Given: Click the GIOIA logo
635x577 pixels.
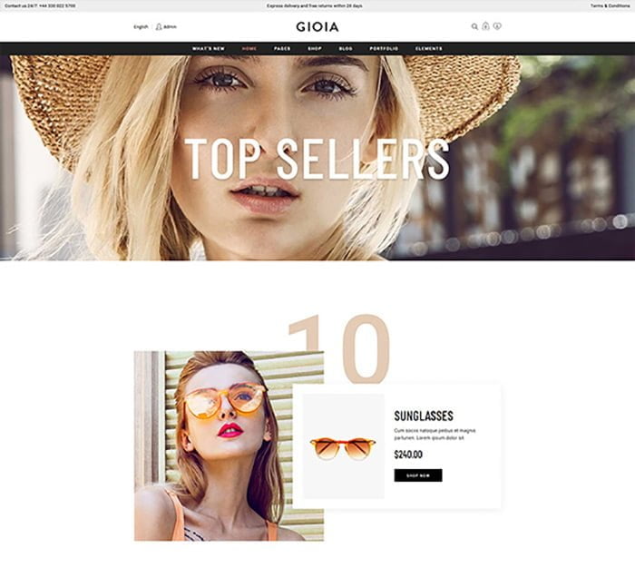Looking at the screenshot, I should pyautogui.click(x=317, y=27).
